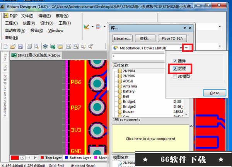Expand the align tool dropdown arrow
232x167 pixels.
(x=104, y=26)
